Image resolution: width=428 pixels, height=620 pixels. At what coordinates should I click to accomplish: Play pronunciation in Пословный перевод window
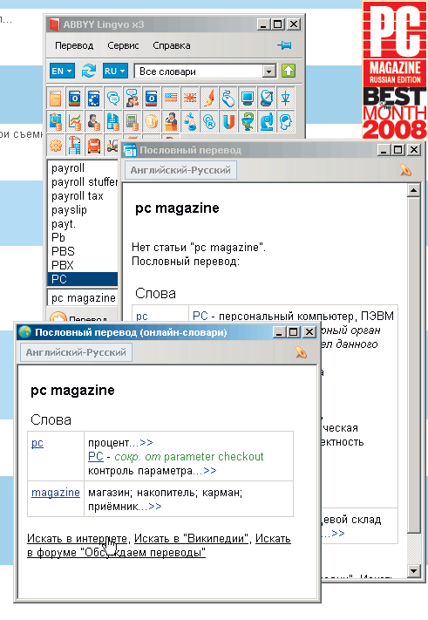[406, 170]
